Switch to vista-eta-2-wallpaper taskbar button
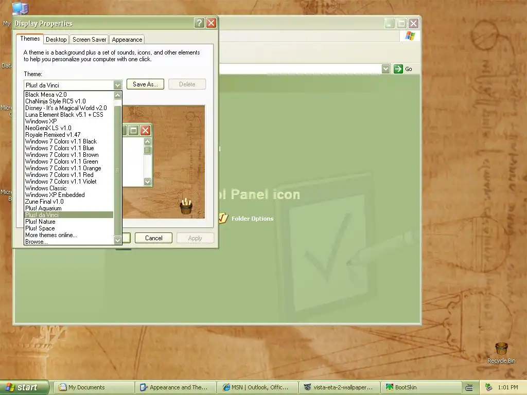This screenshot has width=527, height=395. tap(339, 387)
